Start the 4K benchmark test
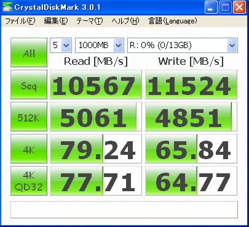This screenshot has width=249, height=227. pos(29,149)
